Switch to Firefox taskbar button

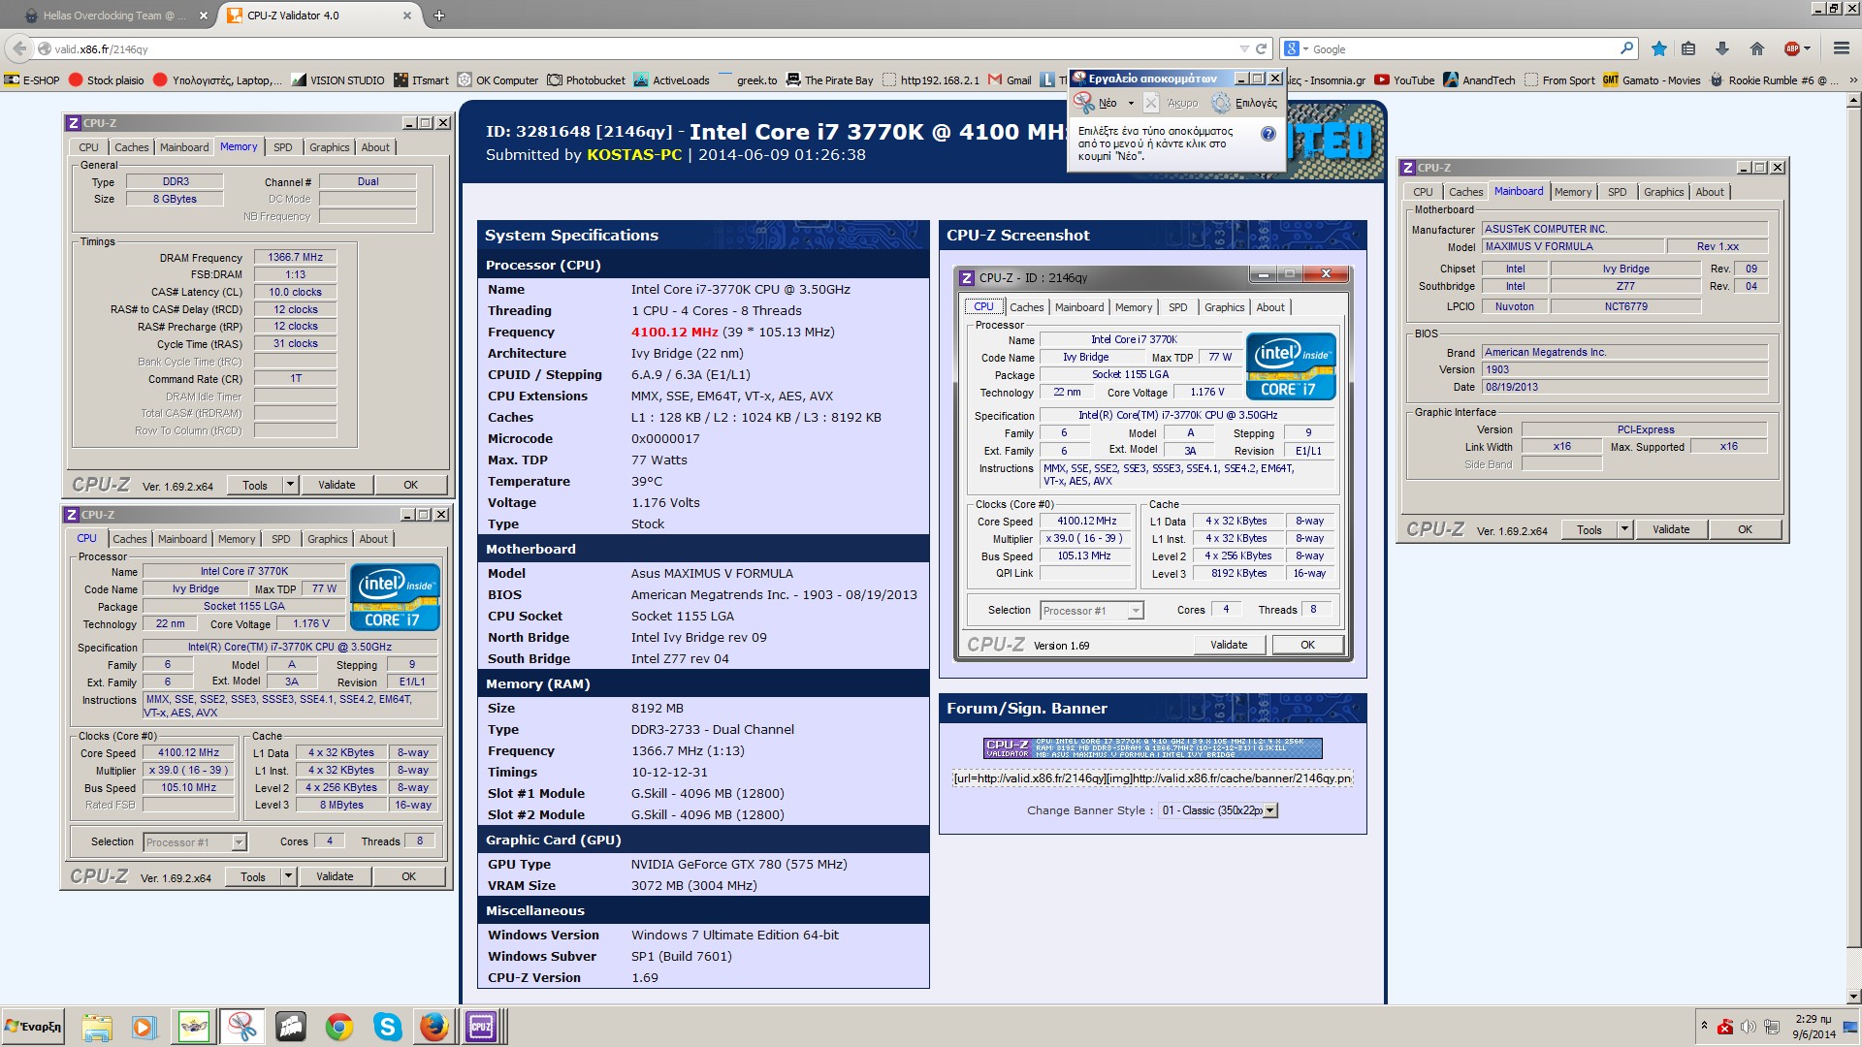[x=433, y=1027]
